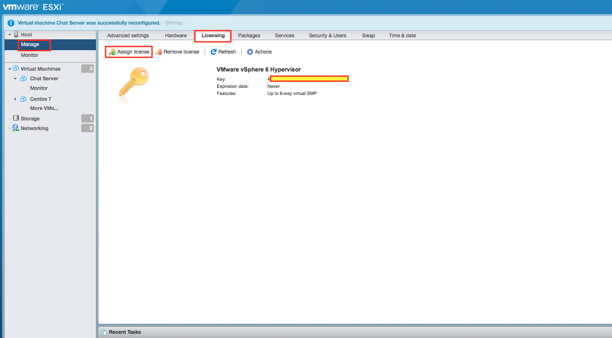Click the Storage count badge 1
The height and width of the screenshot is (338, 612).
88,118
